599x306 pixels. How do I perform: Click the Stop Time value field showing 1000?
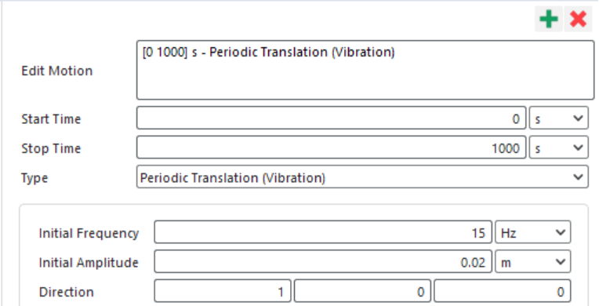pyautogui.click(x=331, y=148)
